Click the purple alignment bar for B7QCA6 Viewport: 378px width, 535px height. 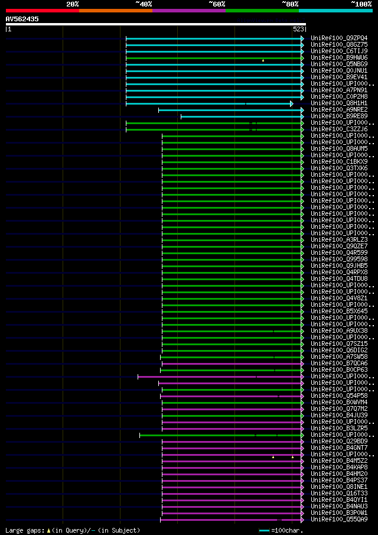click(232, 364)
